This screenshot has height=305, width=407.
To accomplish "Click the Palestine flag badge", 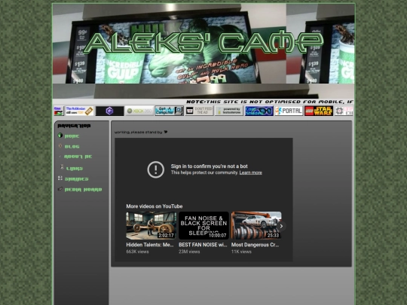I will (58, 111).
